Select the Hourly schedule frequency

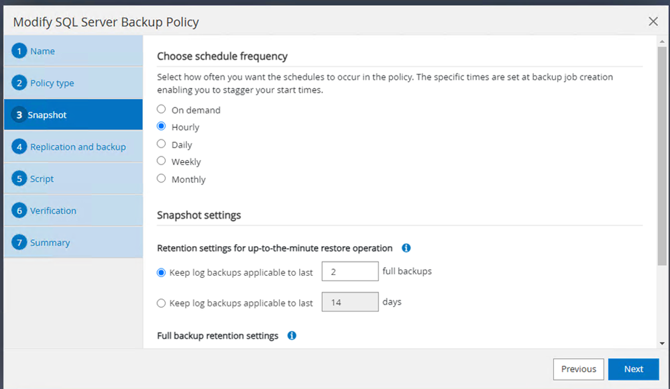(x=161, y=127)
